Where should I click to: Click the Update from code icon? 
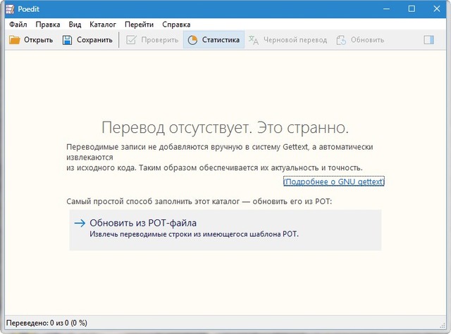click(342, 40)
